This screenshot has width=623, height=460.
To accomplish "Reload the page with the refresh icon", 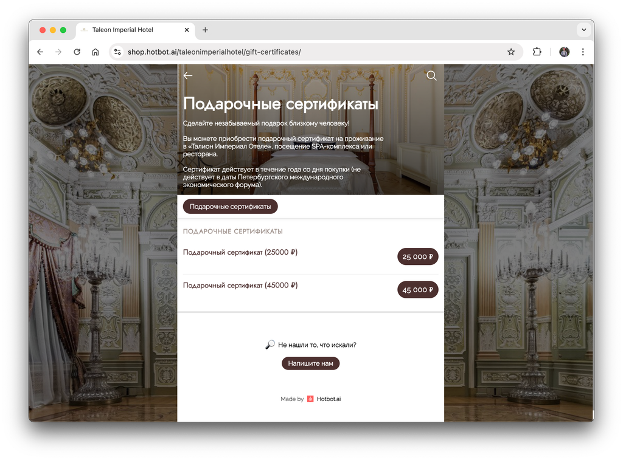I will 77,52.
